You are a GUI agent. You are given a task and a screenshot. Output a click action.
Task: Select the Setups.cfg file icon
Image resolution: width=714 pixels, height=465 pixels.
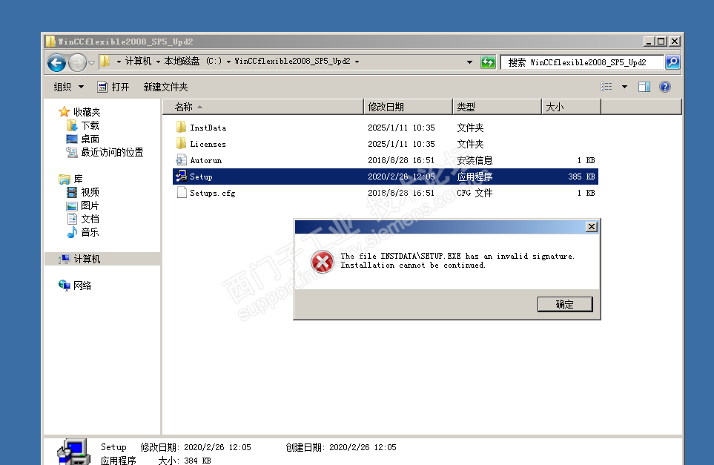pyautogui.click(x=182, y=193)
